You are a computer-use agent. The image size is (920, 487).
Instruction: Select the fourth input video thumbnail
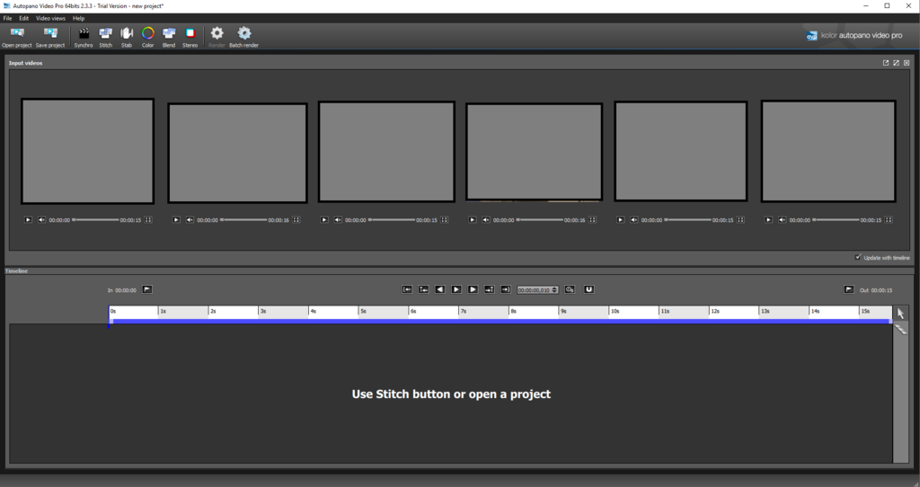(x=534, y=151)
